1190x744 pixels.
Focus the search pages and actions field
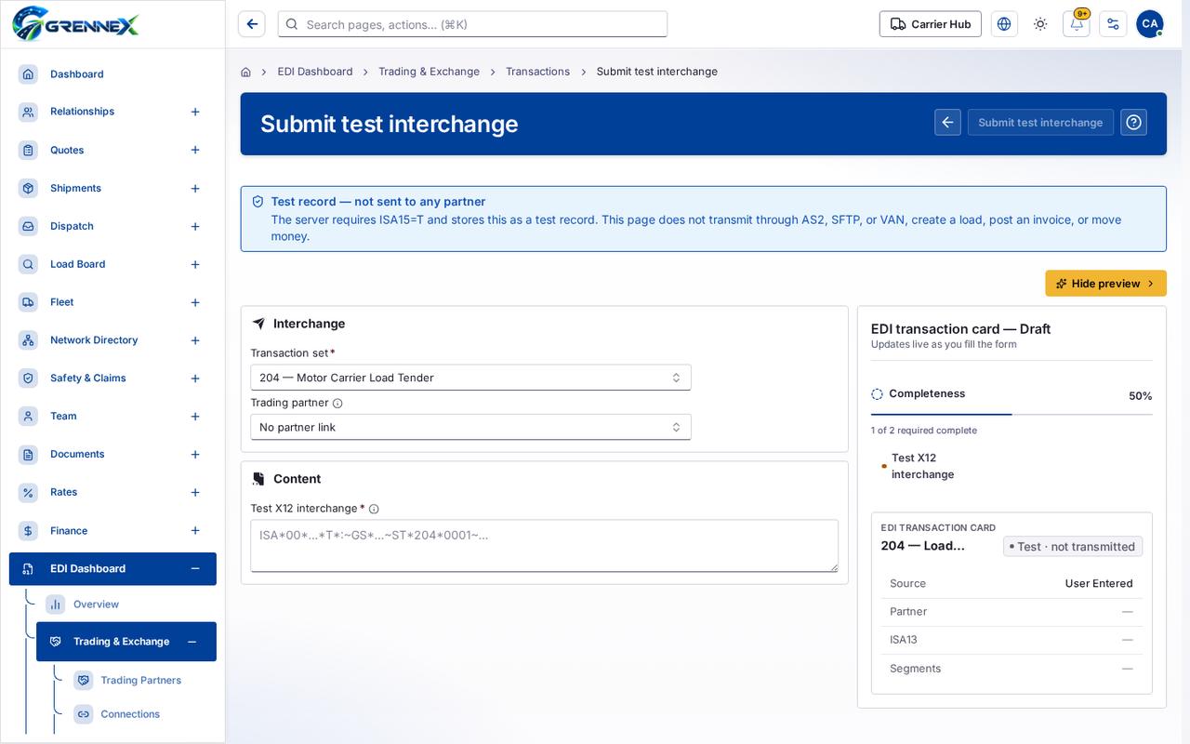coord(472,24)
